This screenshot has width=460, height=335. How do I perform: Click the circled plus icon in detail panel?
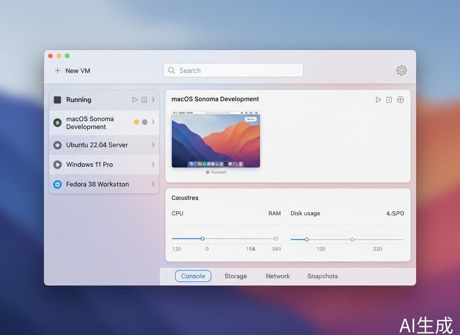coord(400,100)
